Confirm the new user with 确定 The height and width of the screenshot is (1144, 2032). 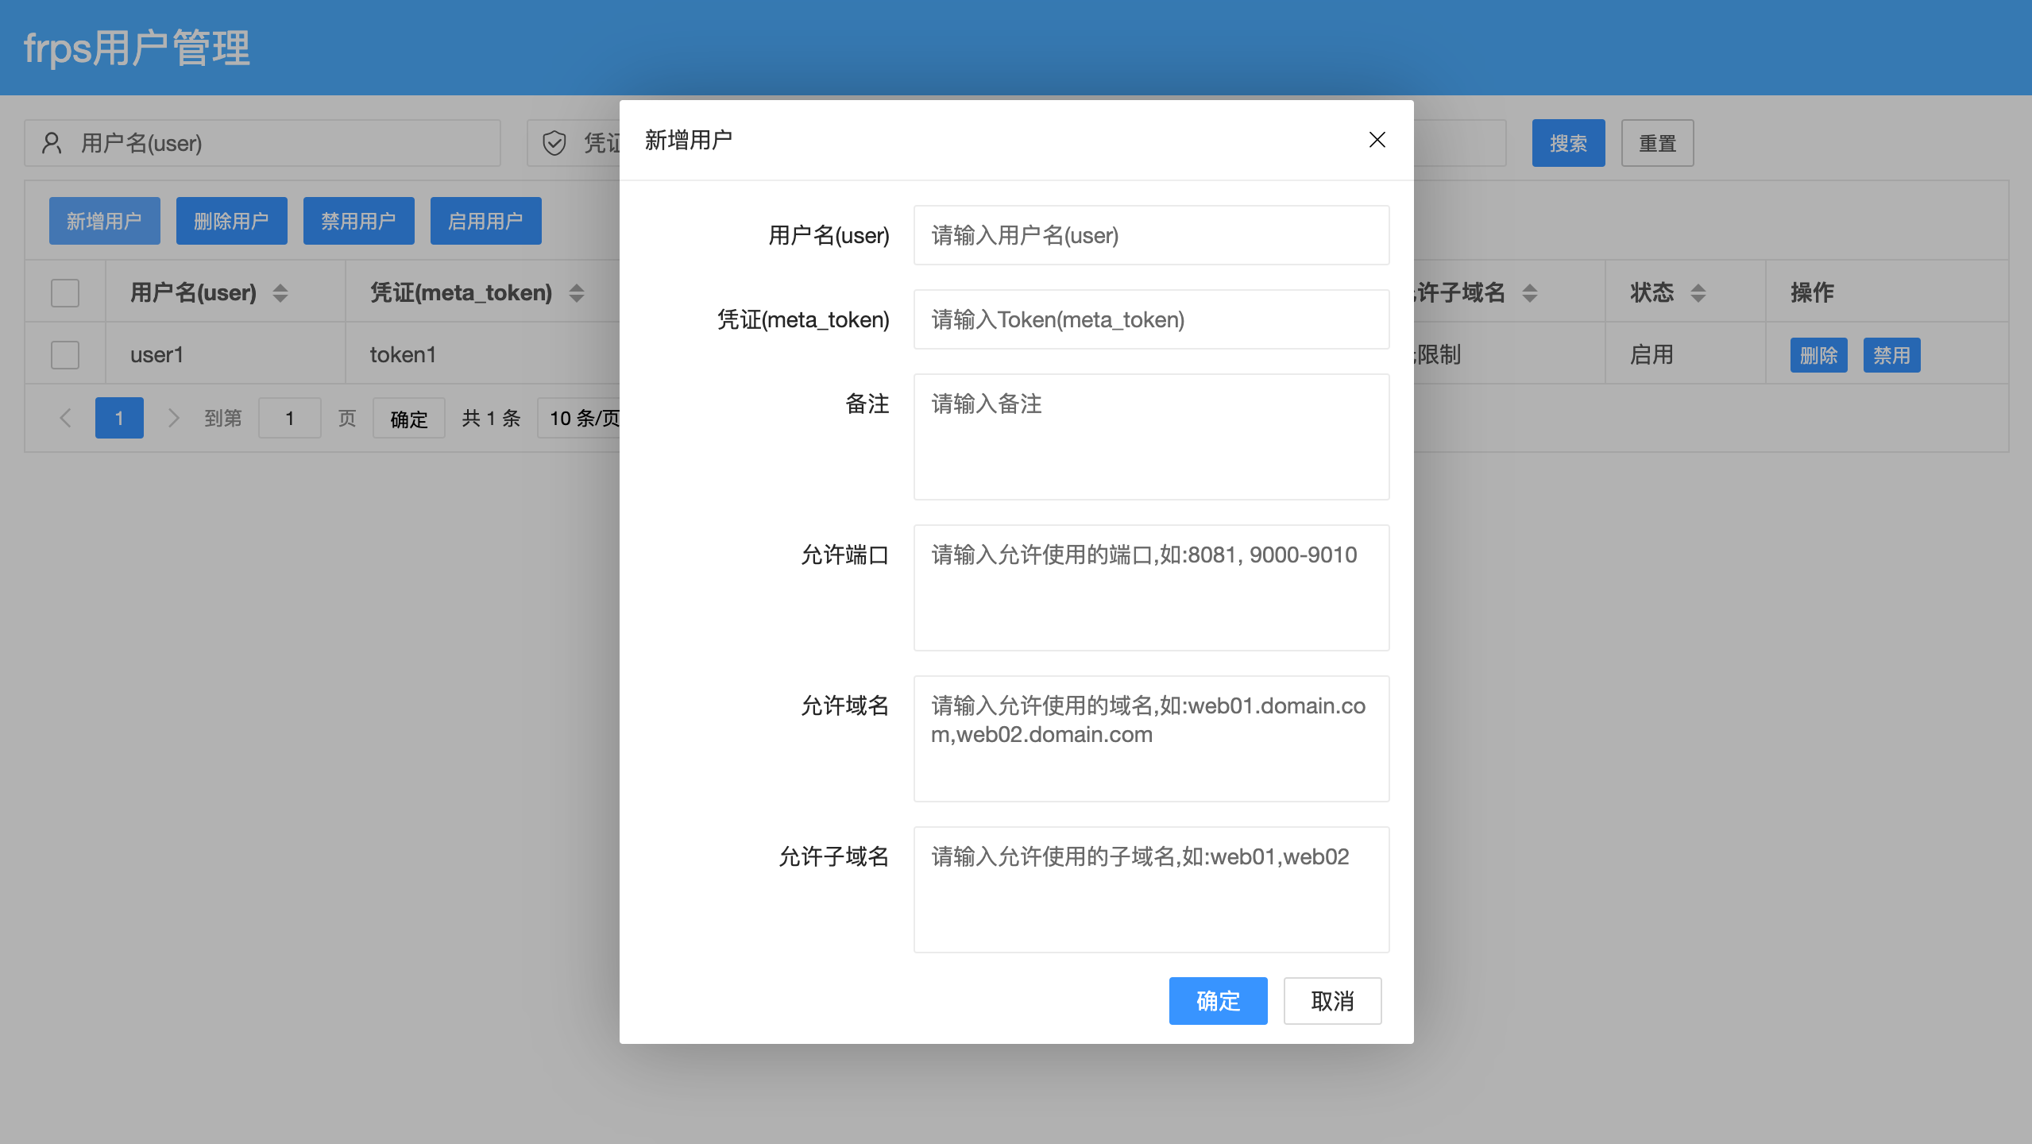pos(1217,1000)
